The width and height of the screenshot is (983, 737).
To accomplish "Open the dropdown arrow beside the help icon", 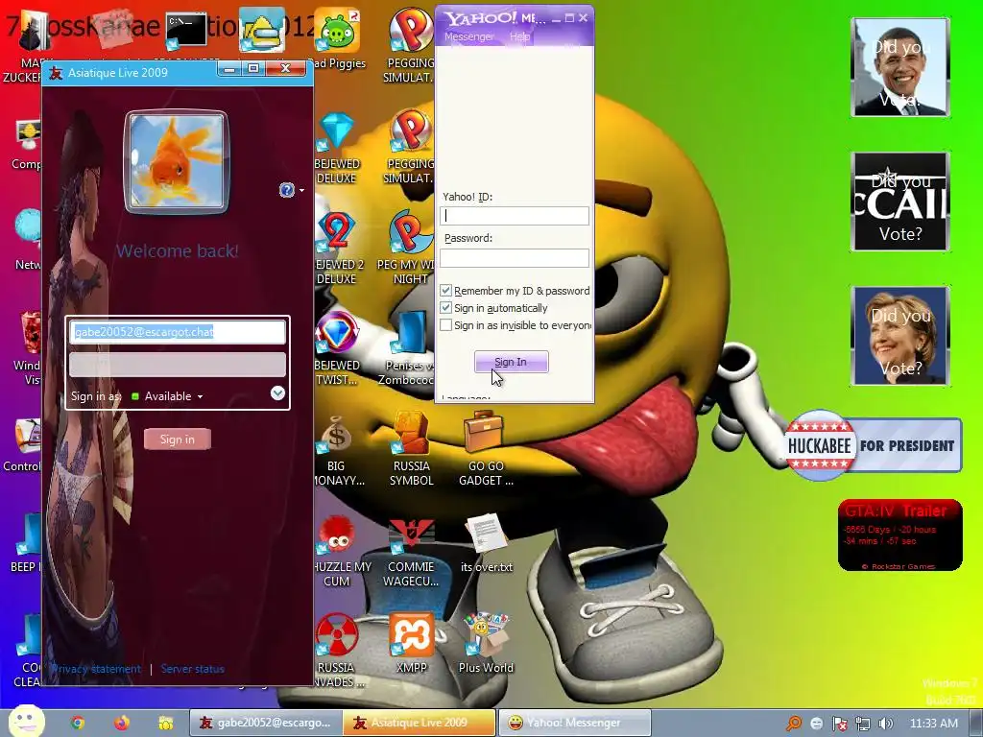I will pos(301,190).
